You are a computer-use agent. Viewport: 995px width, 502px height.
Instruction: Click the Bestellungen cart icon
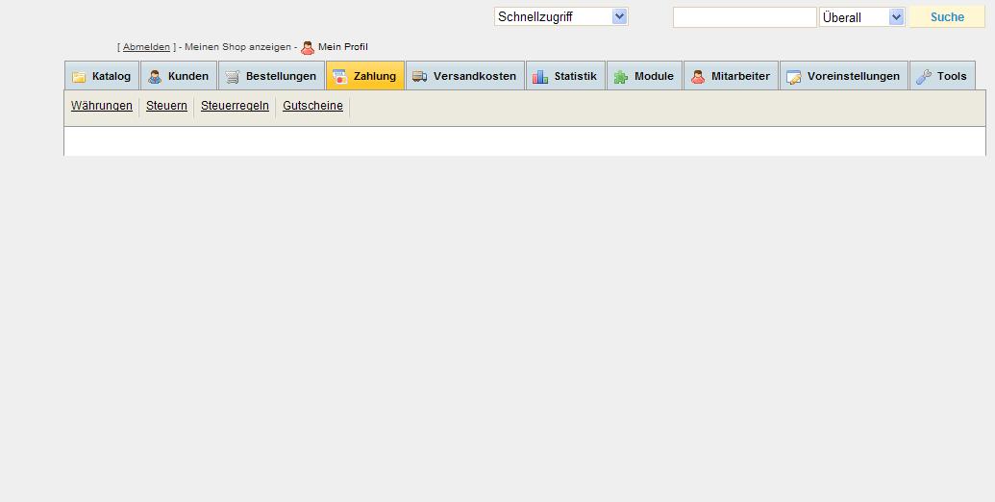click(x=233, y=77)
